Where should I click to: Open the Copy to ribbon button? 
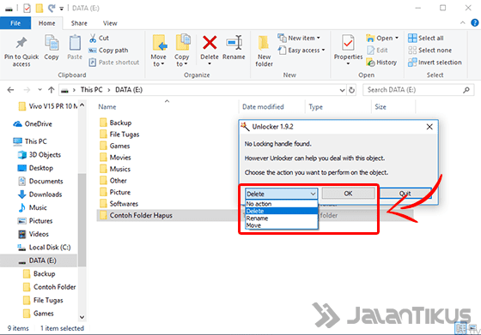click(x=182, y=51)
